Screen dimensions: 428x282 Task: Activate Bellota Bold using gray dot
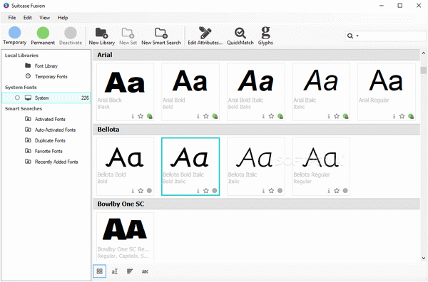[x=149, y=190]
